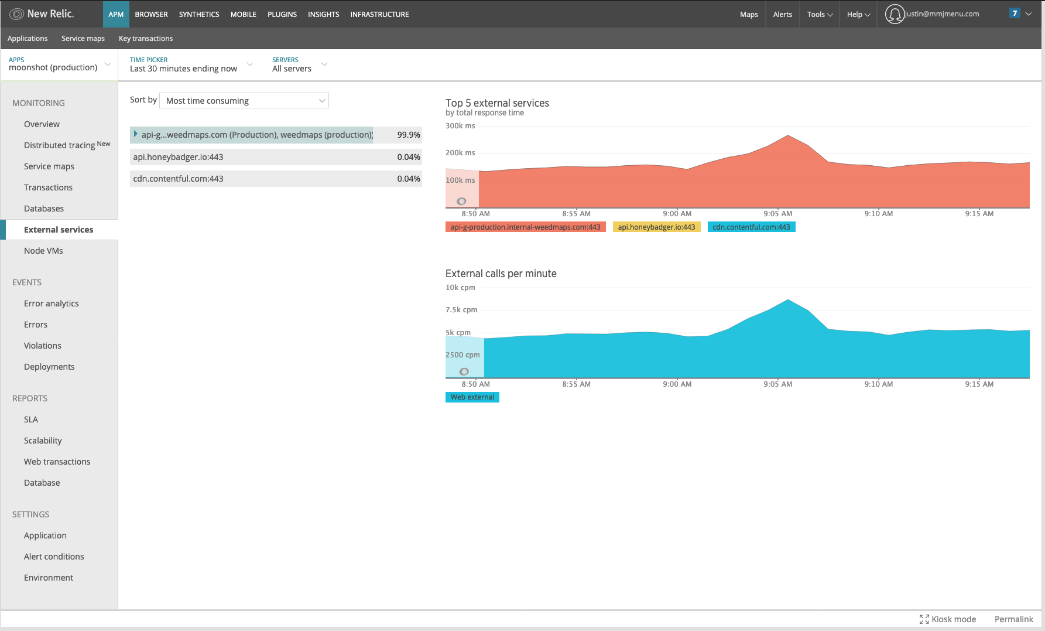Toggle the cdn.contentful.com:443 legend swatch
Screen dimensions: 1045x631
[x=751, y=227]
